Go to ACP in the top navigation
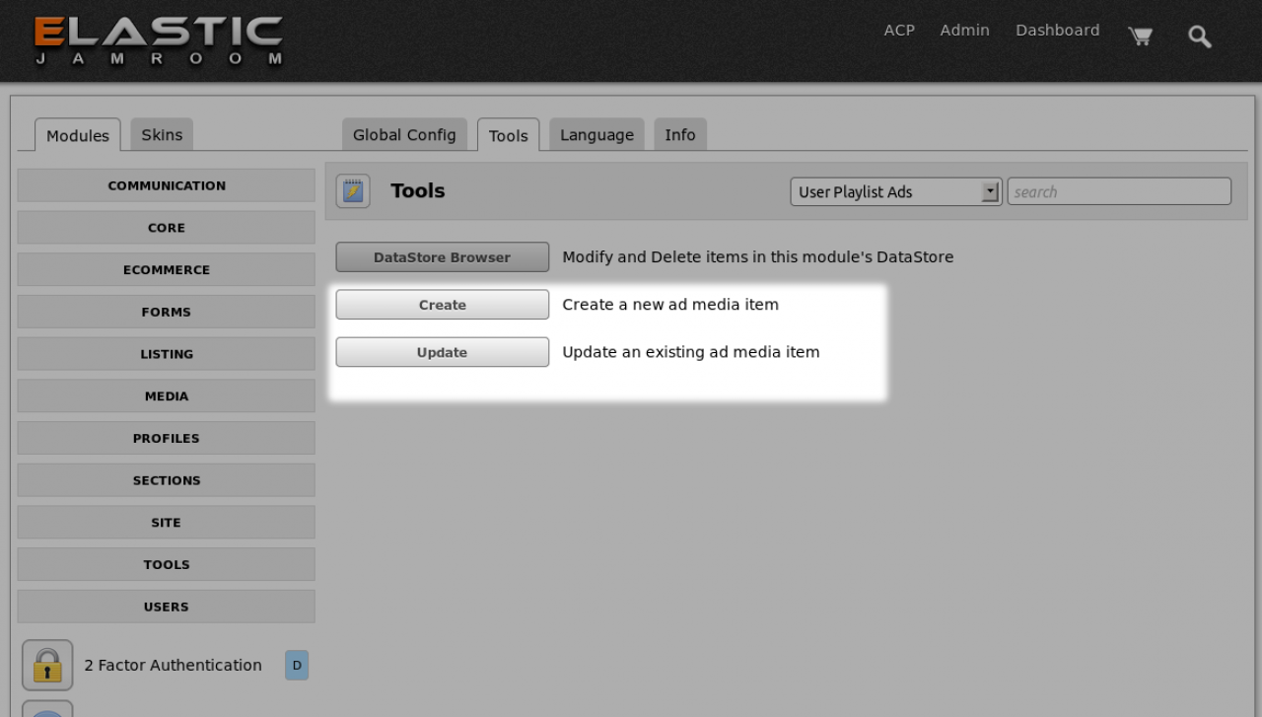 click(899, 31)
